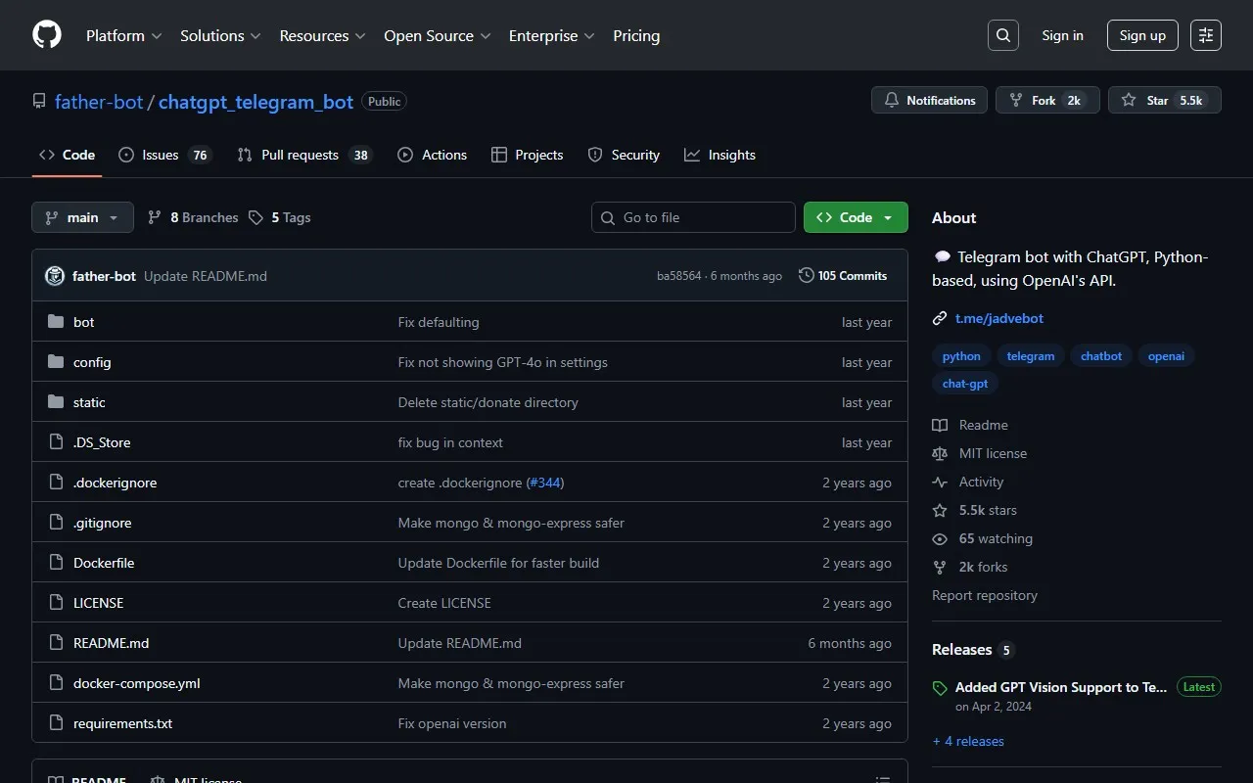Expand the main branch dropdown
The width and height of the screenshot is (1253, 783).
point(82,217)
